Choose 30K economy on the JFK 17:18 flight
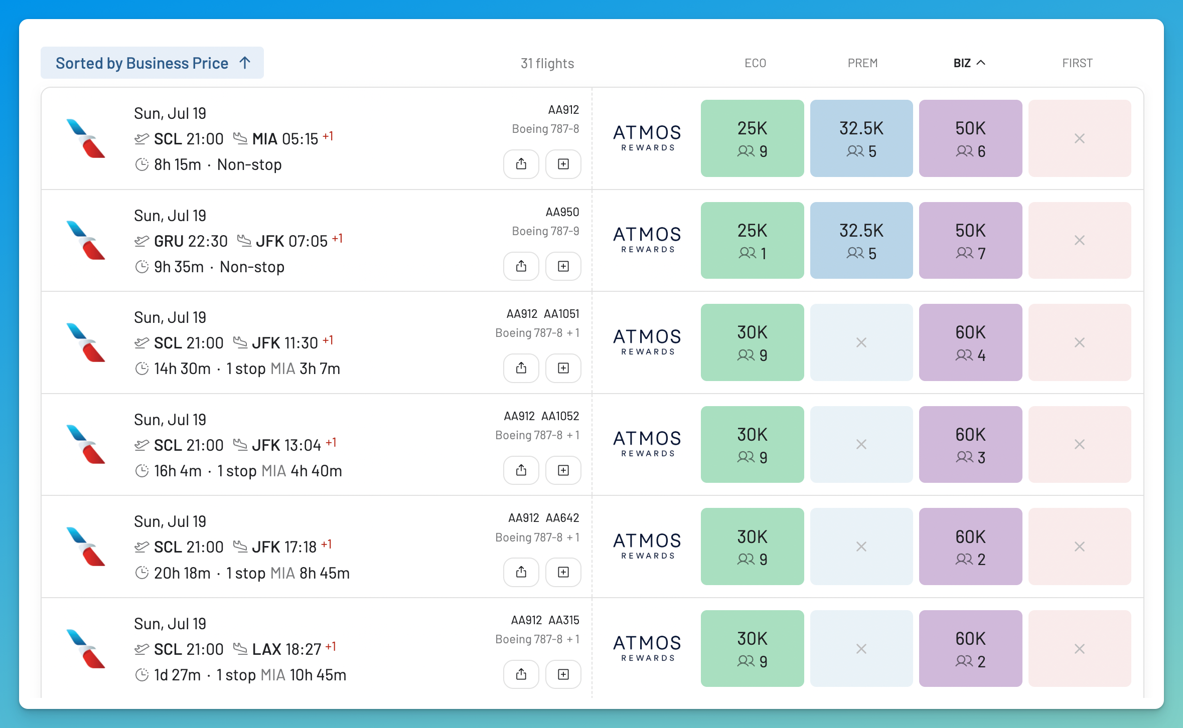This screenshot has height=728, width=1183. [752, 547]
